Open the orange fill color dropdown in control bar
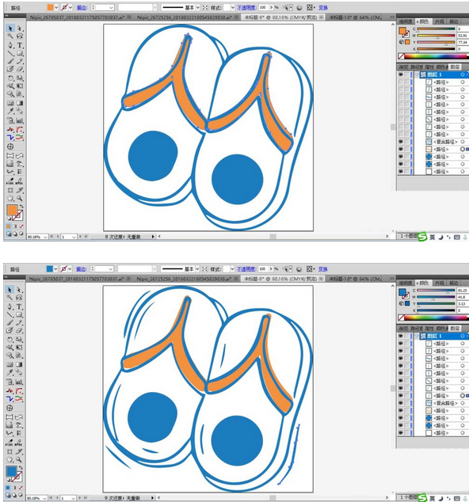 [x=56, y=7]
